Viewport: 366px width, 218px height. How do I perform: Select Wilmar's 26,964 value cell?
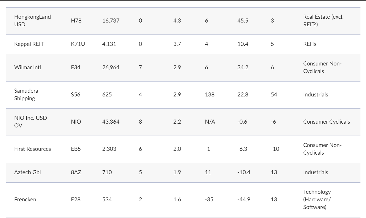click(111, 68)
